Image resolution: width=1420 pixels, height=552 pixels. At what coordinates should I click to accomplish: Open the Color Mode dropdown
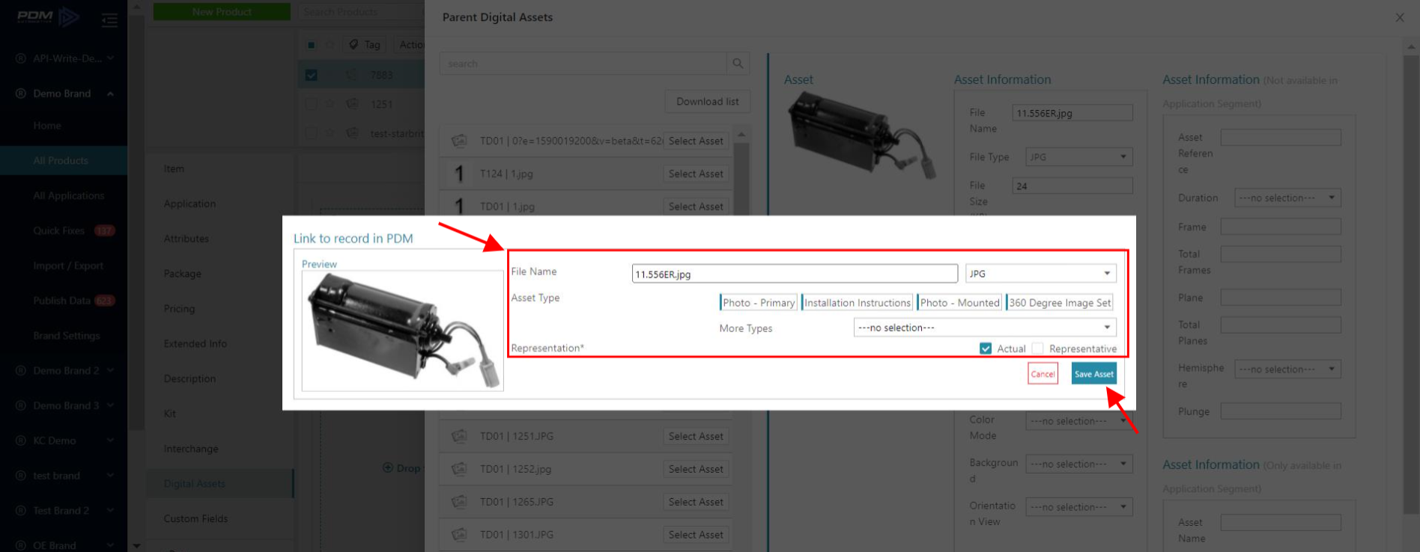tap(1078, 421)
